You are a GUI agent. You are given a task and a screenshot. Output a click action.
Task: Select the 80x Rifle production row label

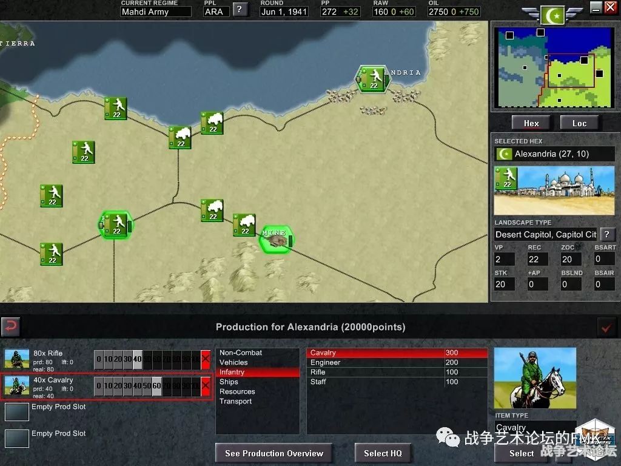pyautogui.click(x=48, y=354)
